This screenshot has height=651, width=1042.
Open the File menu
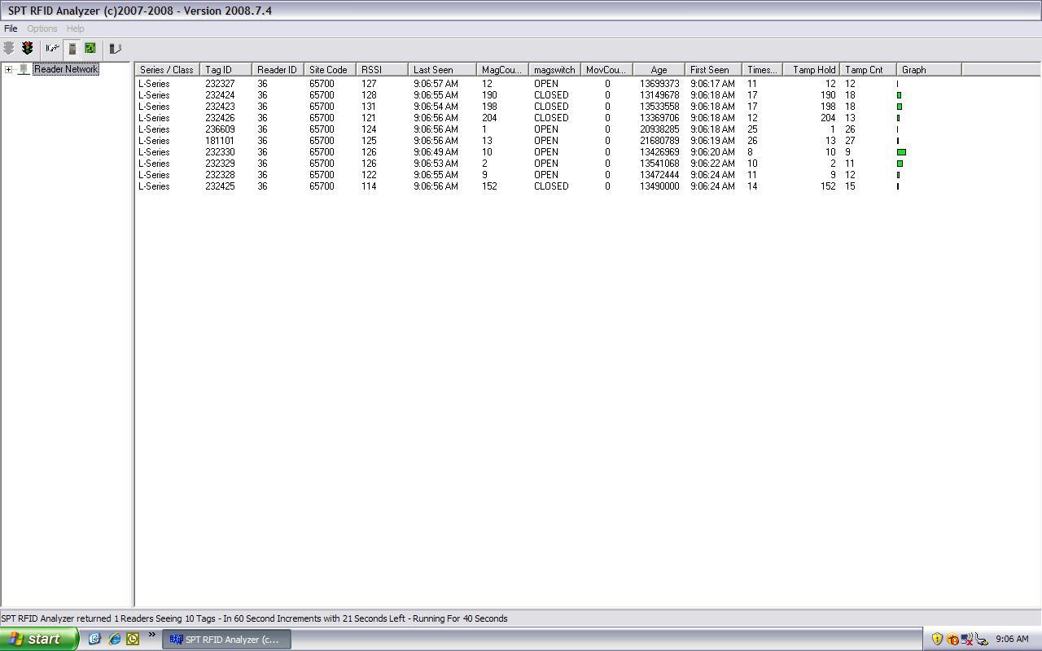(x=11, y=28)
